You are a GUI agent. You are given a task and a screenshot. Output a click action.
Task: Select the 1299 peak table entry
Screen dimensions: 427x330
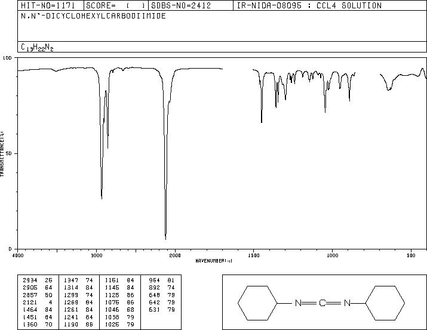[78, 295]
